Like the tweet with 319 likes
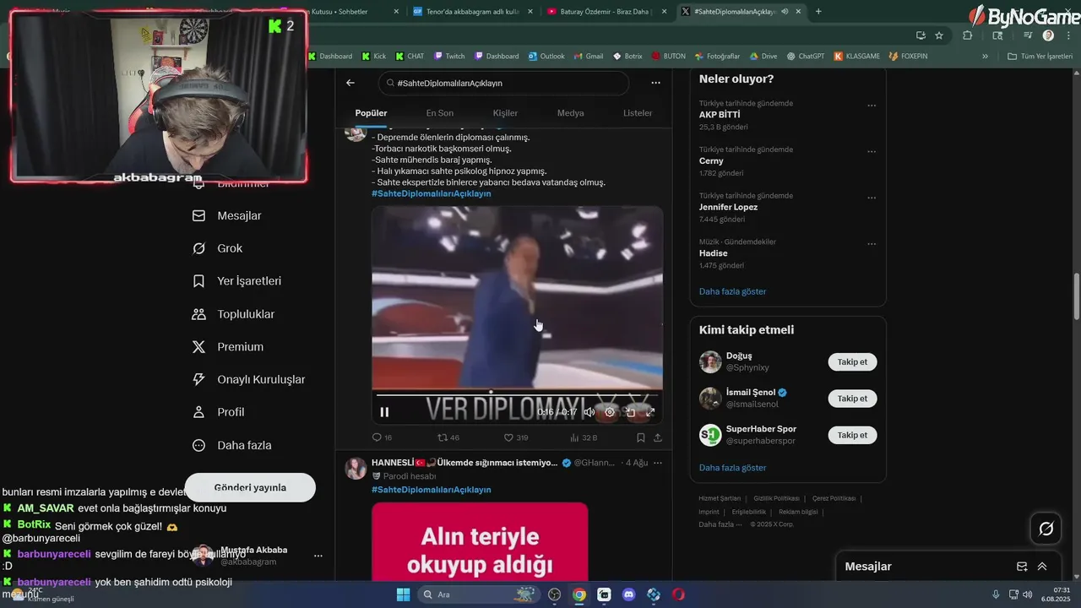Viewport: 1081px width, 608px height. pos(516,437)
